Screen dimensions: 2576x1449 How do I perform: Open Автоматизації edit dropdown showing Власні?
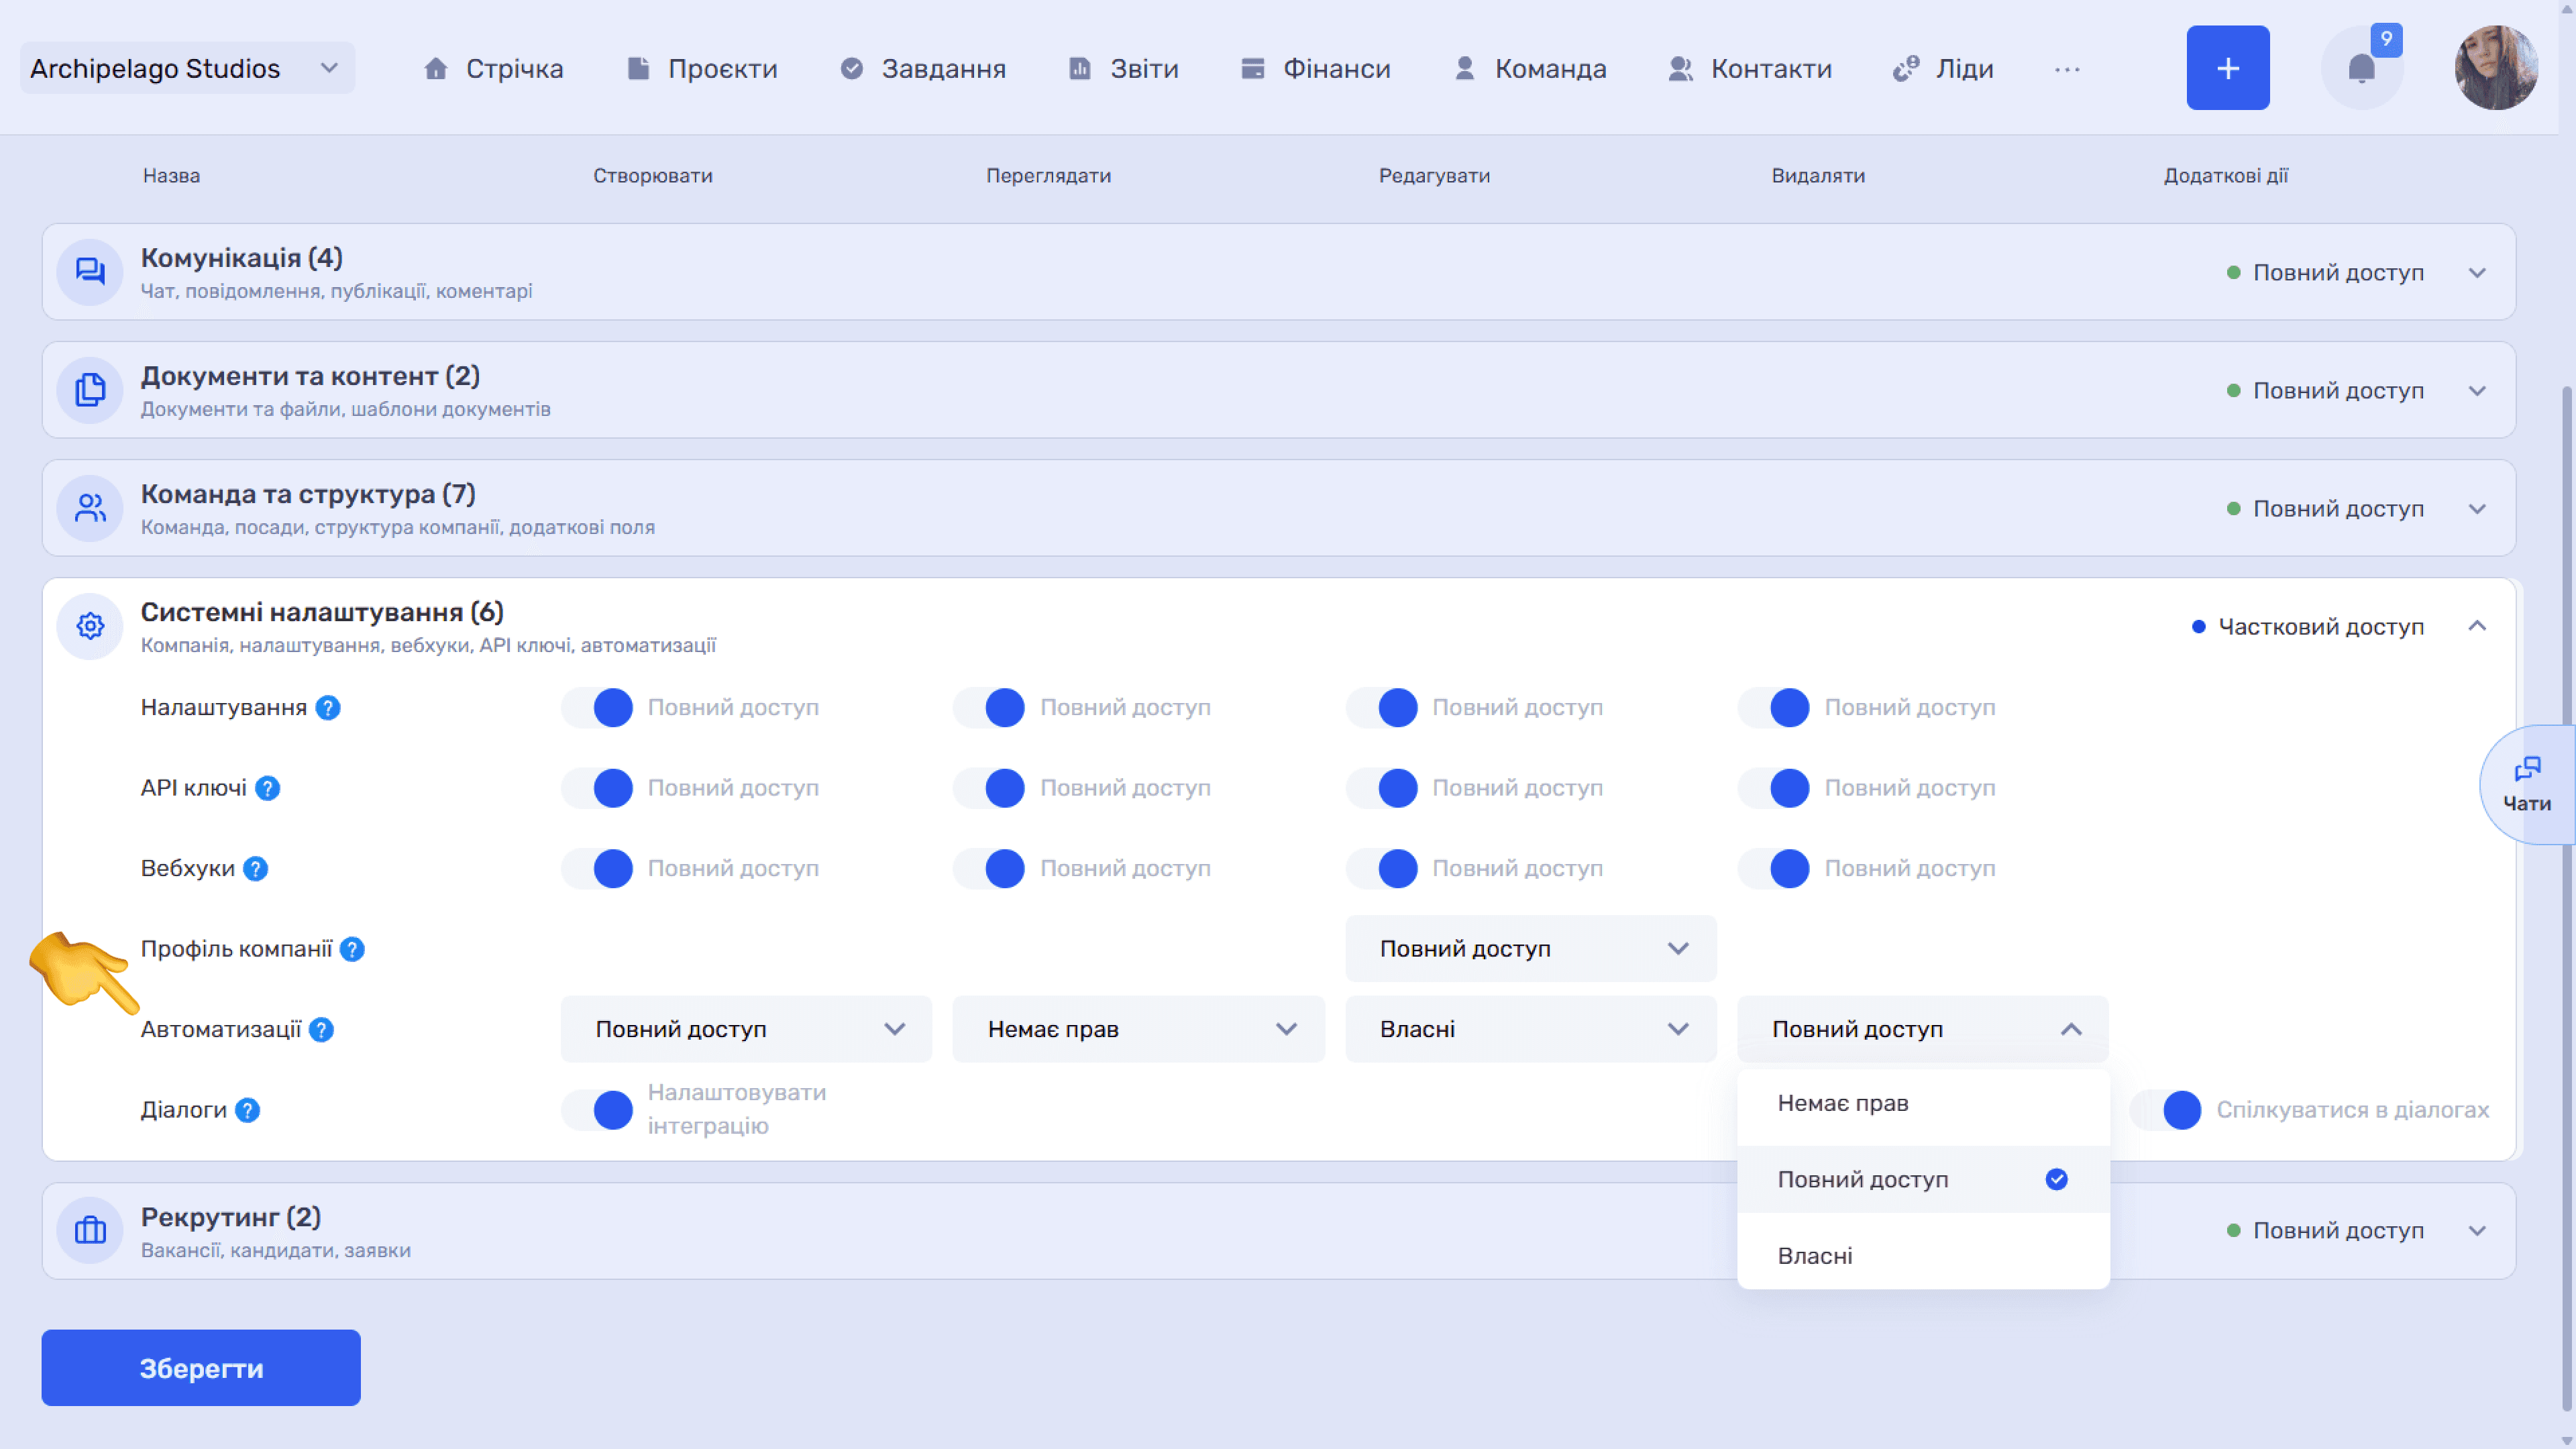(1531, 1029)
